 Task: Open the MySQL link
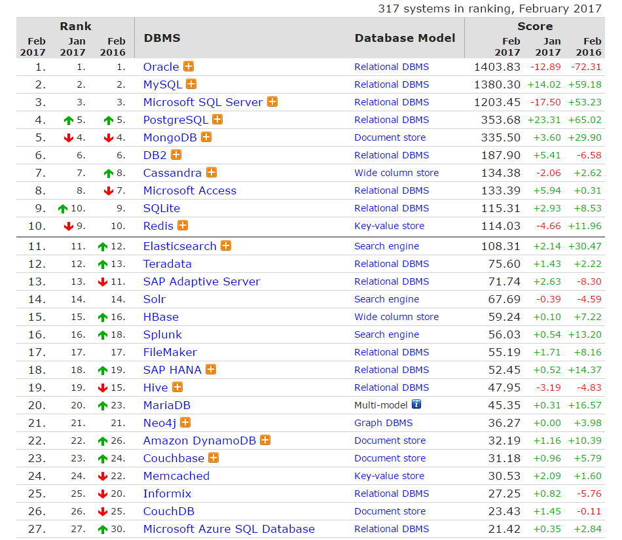pyautogui.click(x=162, y=84)
